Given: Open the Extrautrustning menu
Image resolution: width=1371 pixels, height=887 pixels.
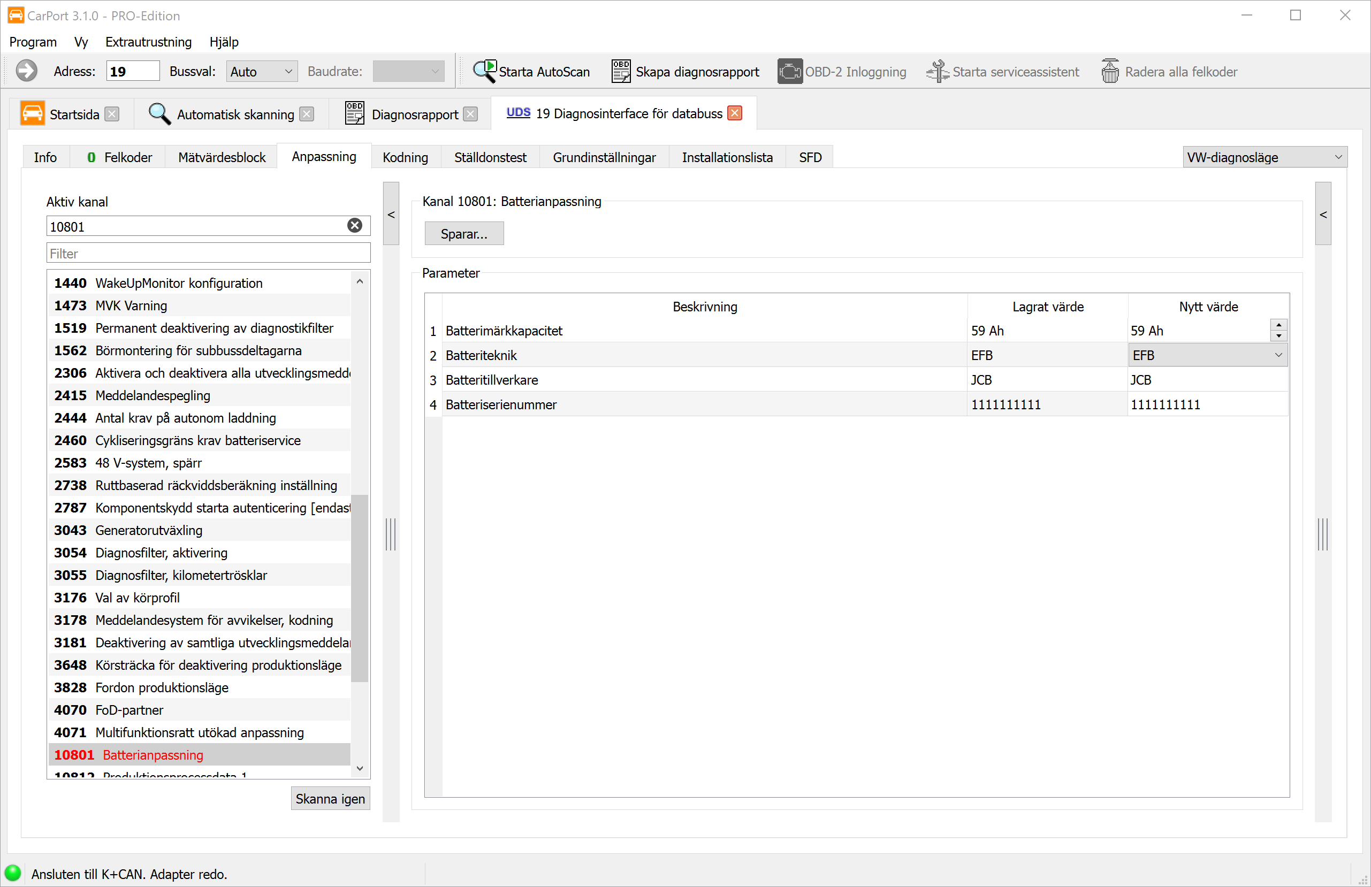Looking at the screenshot, I should tap(148, 42).
